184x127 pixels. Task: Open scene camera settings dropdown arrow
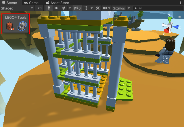[109, 8]
